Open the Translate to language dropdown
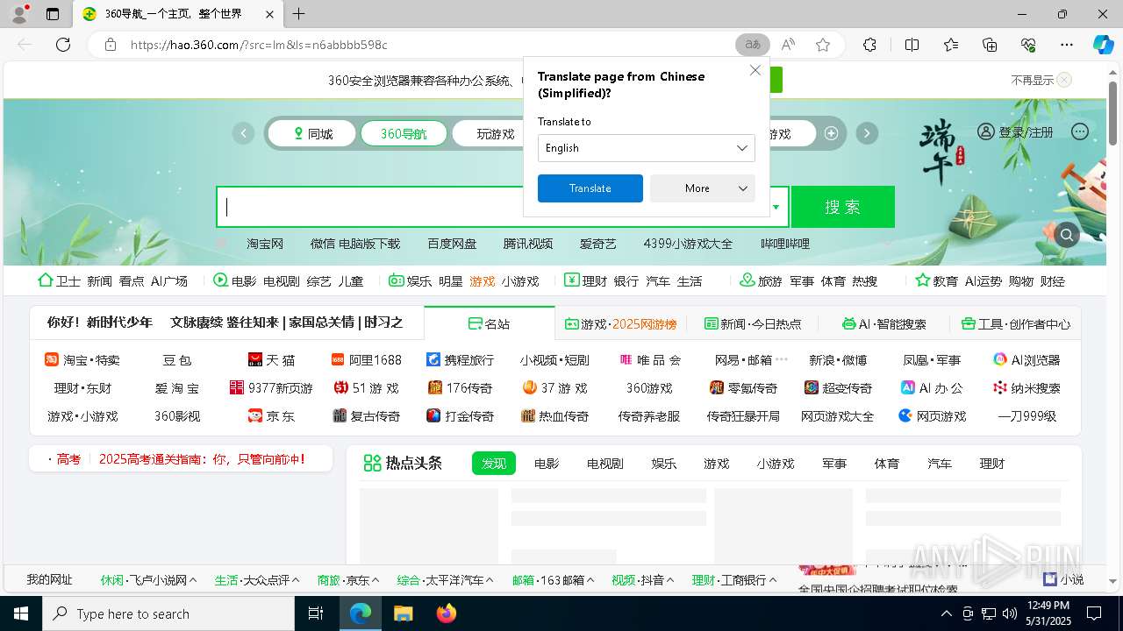This screenshot has width=1123, height=631. (x=646, y=148)
